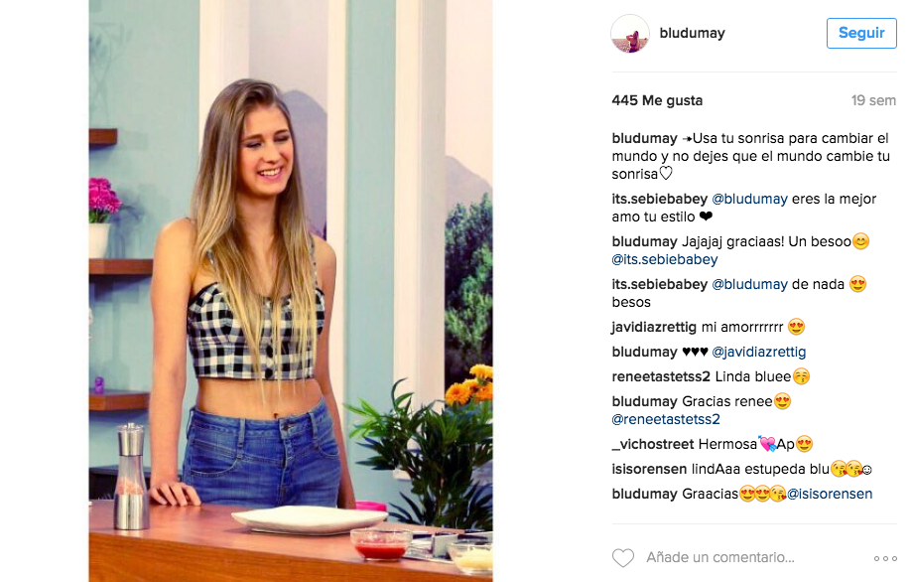Open bludumay username in post header

coord(692,33)
